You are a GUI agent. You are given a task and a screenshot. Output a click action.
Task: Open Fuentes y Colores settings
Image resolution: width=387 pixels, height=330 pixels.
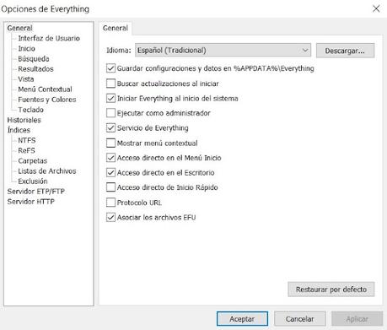47,100
